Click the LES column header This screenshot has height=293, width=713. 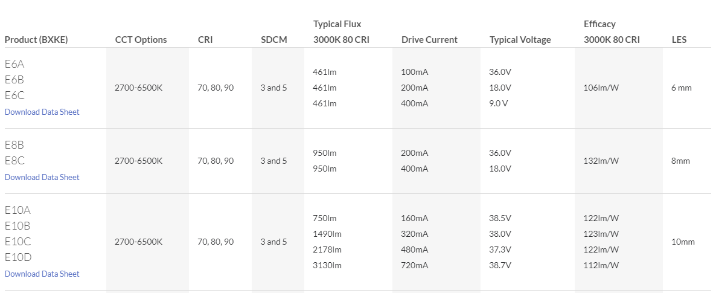(679, 40)
